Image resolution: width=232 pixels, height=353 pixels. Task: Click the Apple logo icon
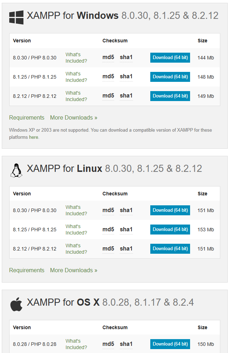(x=16, y=304)
